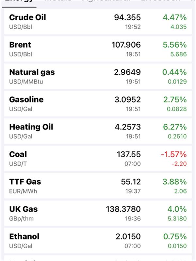The height and width of the screenshot is (261, 196).
Task: Click Brent's 5.56% change value
Action: tap(175, 45)
